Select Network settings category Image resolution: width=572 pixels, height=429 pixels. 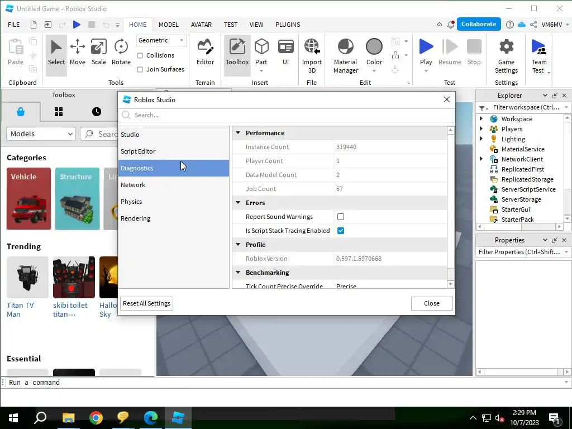174,185
